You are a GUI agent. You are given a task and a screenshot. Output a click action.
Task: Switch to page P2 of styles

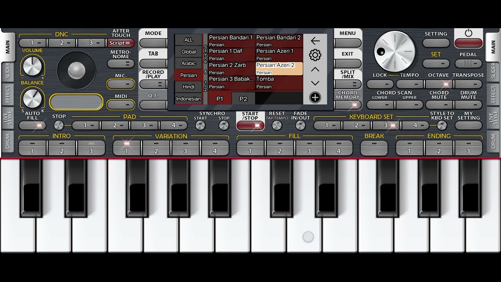[243, 99]
